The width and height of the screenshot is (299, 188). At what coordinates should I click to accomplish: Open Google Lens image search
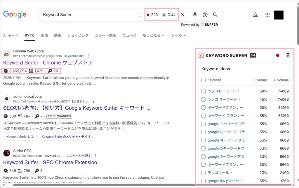tap(205, 15)
